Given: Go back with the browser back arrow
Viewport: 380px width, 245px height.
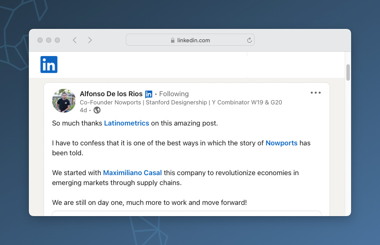Looking at the screenshot, I should [75, 40].
